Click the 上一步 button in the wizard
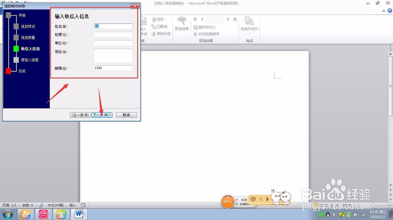Screen dimensions: 393x220 click(80, 115)
